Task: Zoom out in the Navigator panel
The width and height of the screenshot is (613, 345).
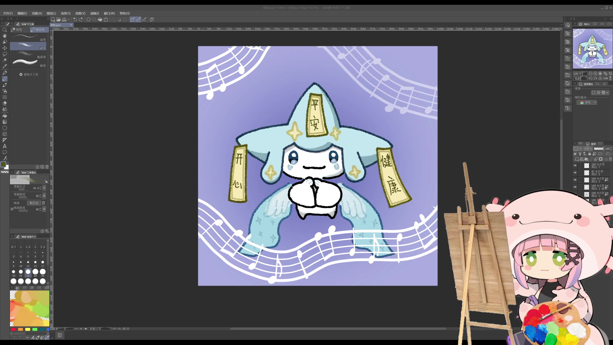Action: point(591,74)
